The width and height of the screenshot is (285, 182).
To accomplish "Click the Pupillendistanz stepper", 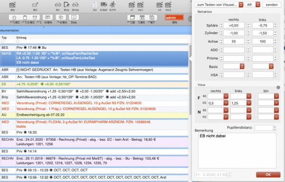I will pos(275,128).
